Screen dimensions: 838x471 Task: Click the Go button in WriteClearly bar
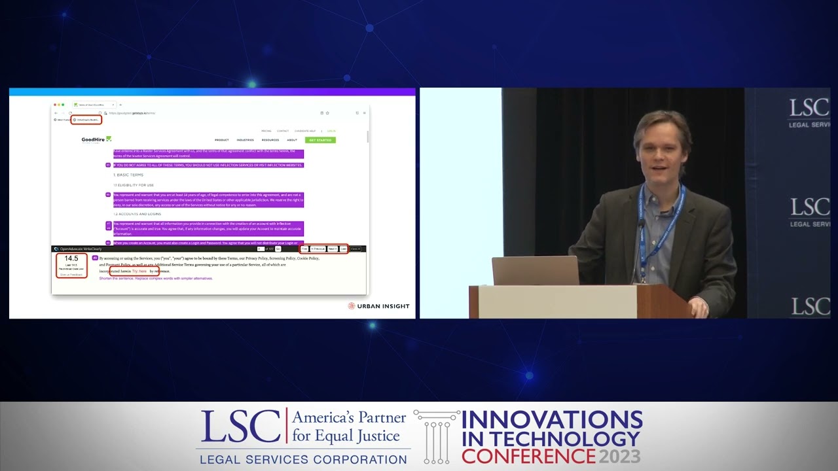(278, 249)
